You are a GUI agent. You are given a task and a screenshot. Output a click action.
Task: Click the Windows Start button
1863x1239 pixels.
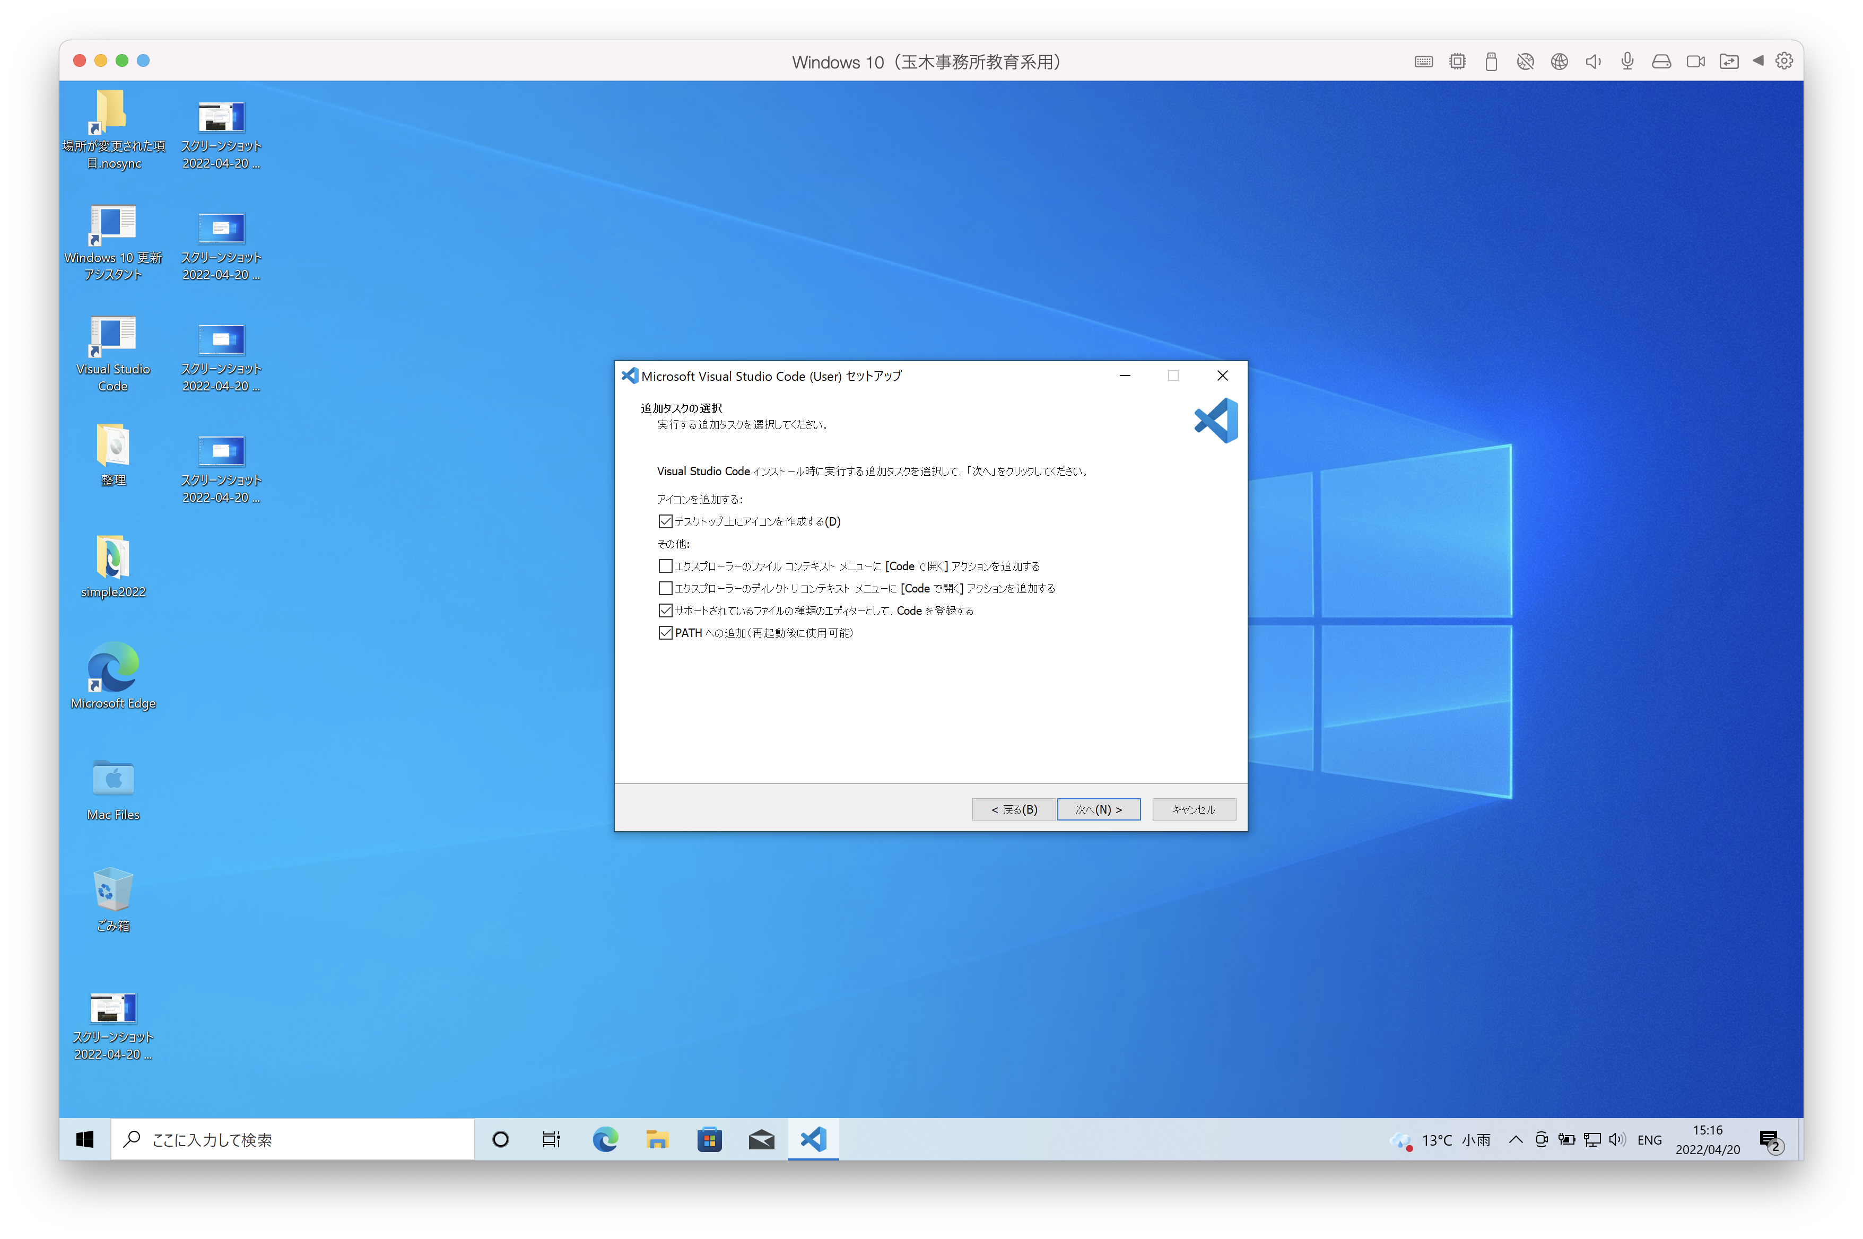click(x=85, y=1139)
